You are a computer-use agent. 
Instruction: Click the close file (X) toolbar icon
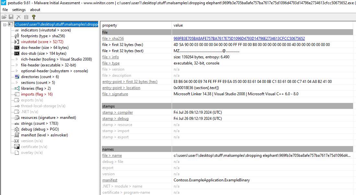18,17
